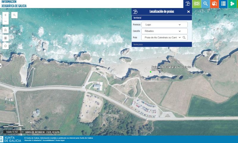Open Atención á cidadanía link
238x143 pixels.
tap(33, 140)
